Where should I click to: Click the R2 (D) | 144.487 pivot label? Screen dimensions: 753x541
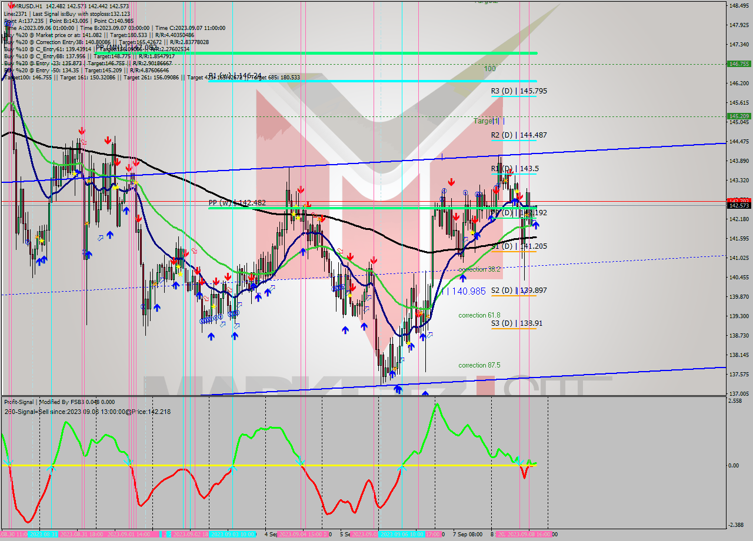click(x=518, y=135)
